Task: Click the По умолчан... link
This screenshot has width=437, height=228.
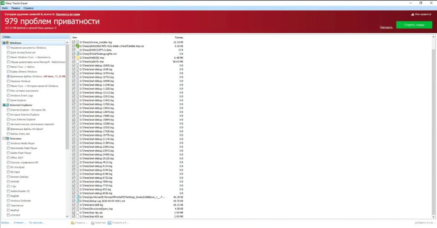Action: 37,223
